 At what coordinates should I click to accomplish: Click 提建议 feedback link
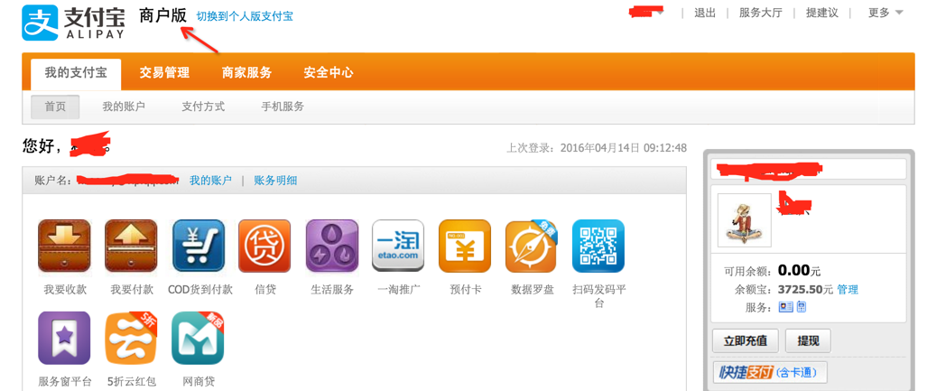click(x=821, y=13)
